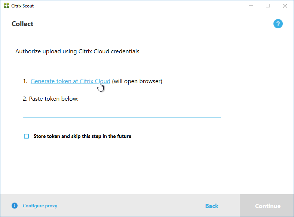Click 'Authorize upload using Citrix Cloud credentials' text
The image size is (294, 217).
(77, 51)
